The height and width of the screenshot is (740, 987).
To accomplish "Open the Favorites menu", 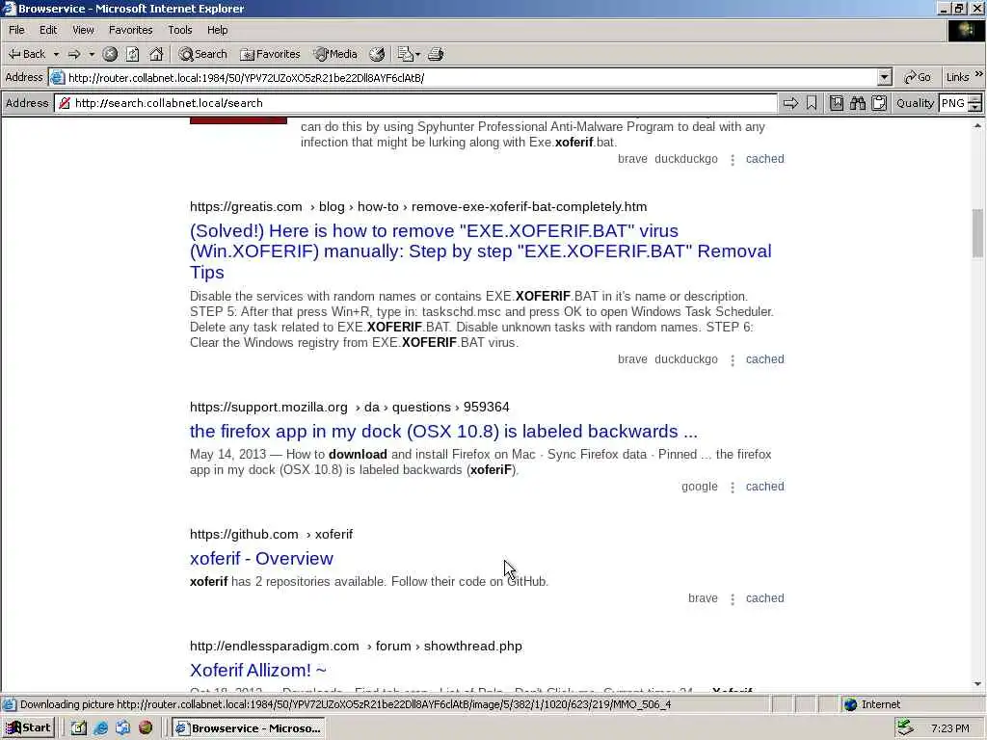I will [x=130, y=30].
